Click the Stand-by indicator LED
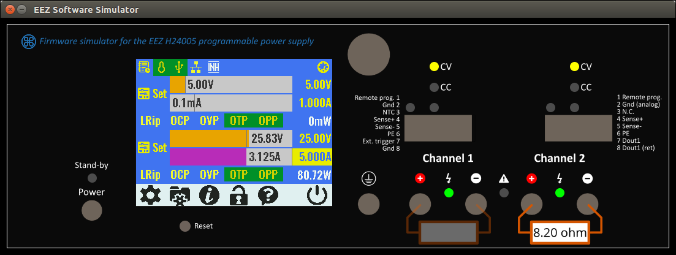This screenshot has height=255, width=676. point(92,177)
